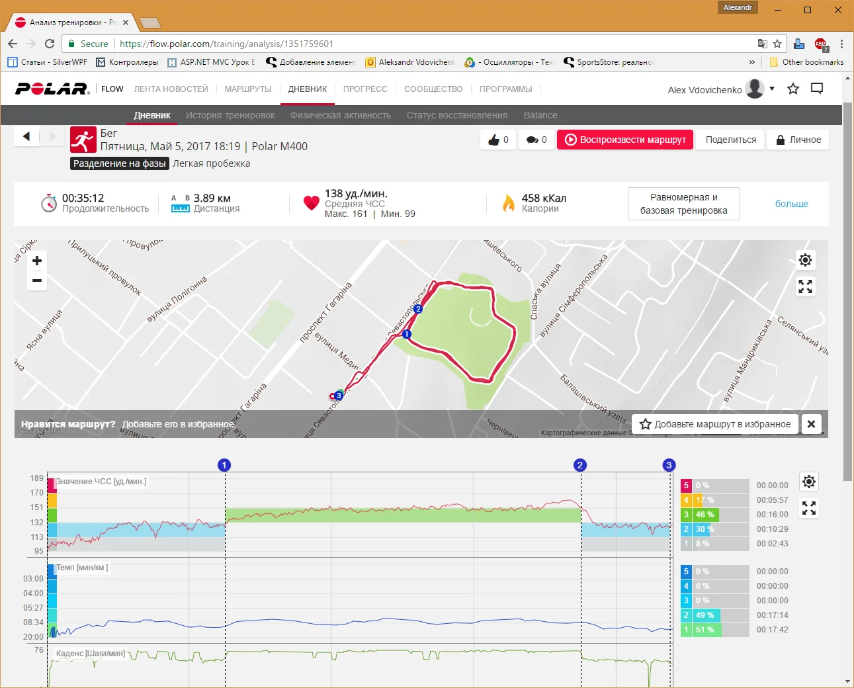The width and height of the screenshot is (854, 688).
Task: Open the comments bubble counter
Action: point(536,140)
